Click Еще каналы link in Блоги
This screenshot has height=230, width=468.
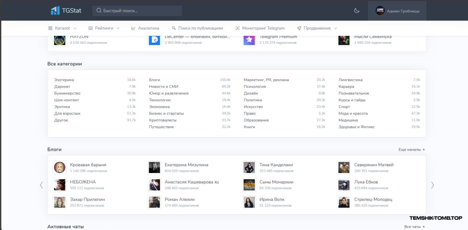tap(412, 150)
